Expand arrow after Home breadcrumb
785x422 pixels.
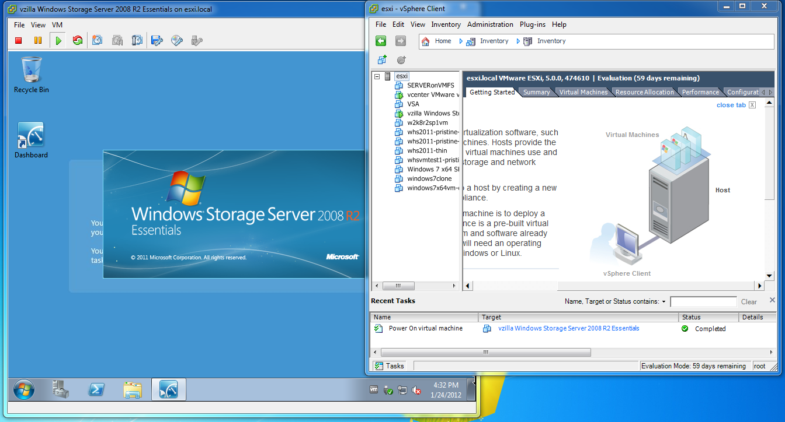click(460, 41)
